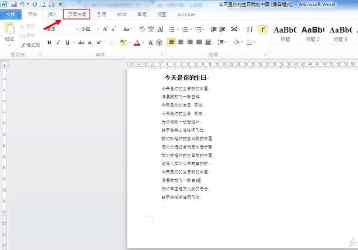The image size is (358, 250).
Task: Apply paragraph Shading paint bucket color
Action: point(237,42)
